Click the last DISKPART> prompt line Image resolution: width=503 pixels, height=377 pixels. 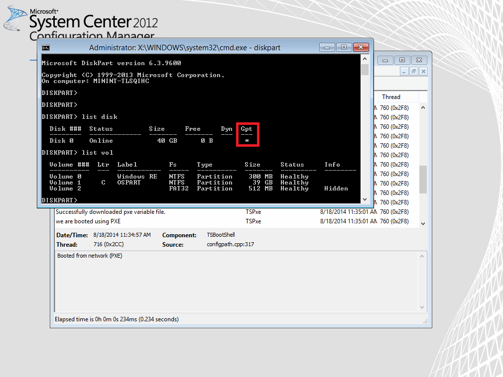tap(60, 200)
